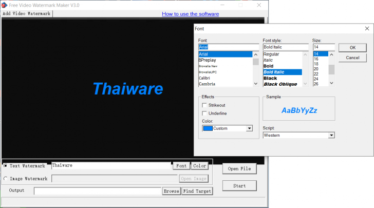Select the Text Watermark radio button
Viewport: 374px width, 208px height.
(x=6, y=165)
